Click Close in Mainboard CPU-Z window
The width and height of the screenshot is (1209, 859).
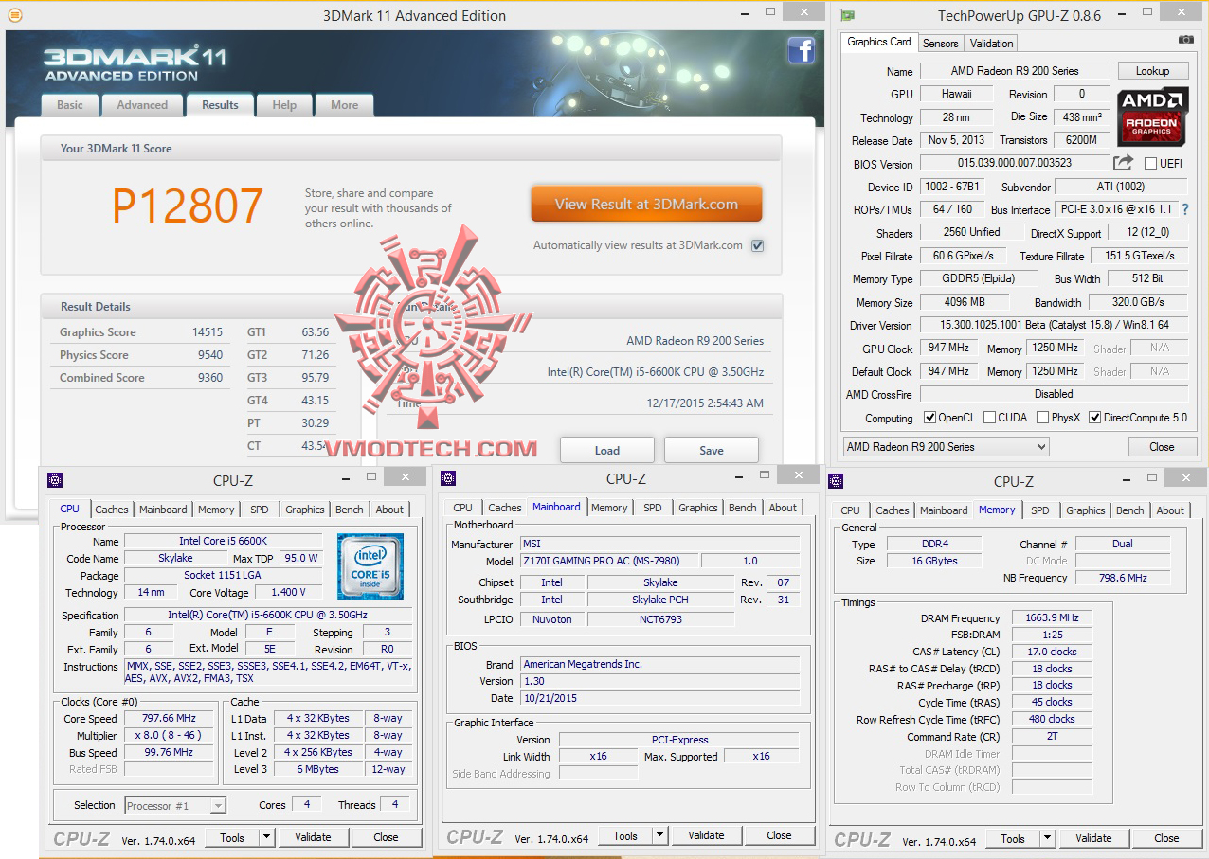[x=779, y=836]
